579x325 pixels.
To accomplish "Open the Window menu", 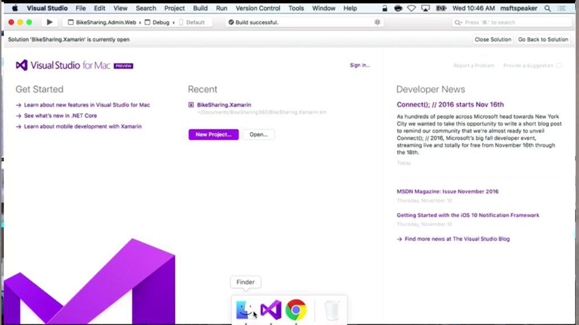I will pos(323,8).
